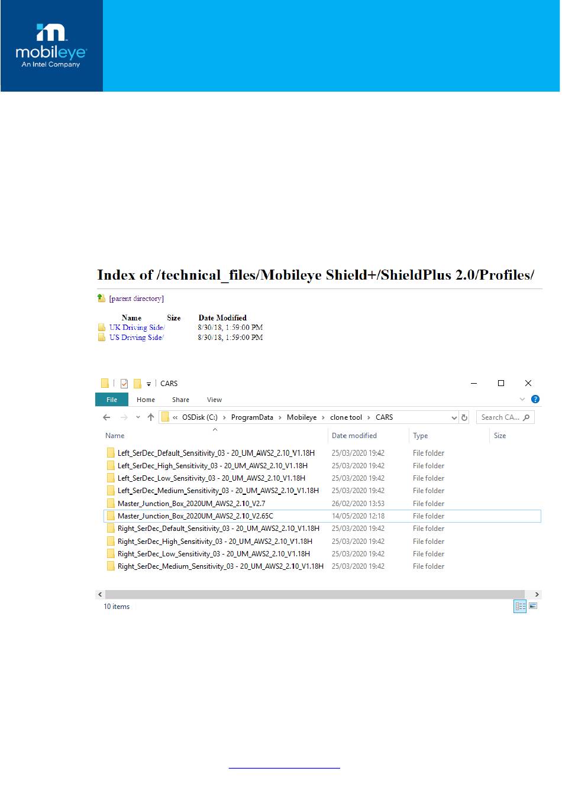Click folder icon of Left_SerDec_High_Sensitivity row
562x794 pixels.
pos(111,465)
